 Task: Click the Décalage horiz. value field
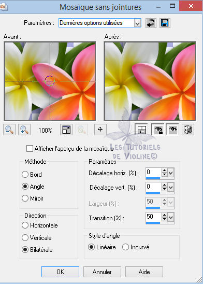tap(153, 172)
